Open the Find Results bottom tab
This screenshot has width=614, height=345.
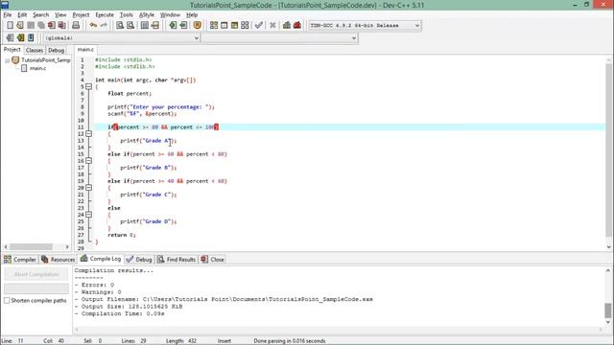[177, 260]
